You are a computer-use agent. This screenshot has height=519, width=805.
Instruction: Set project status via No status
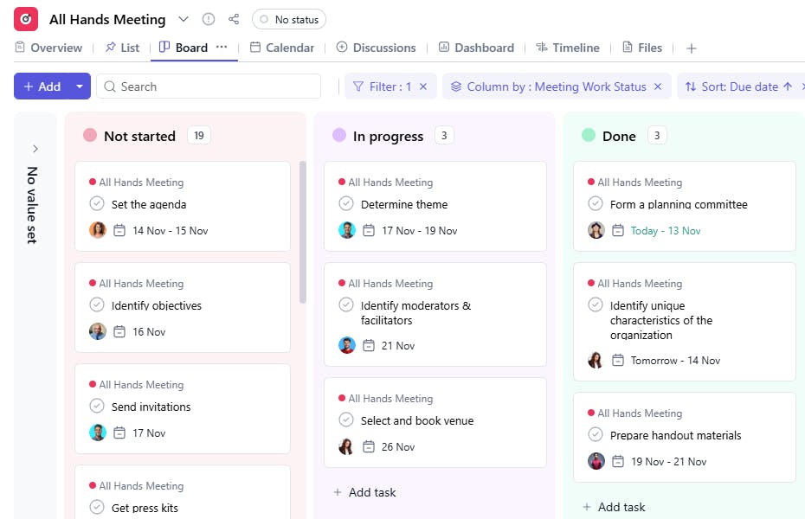(289, 20)
